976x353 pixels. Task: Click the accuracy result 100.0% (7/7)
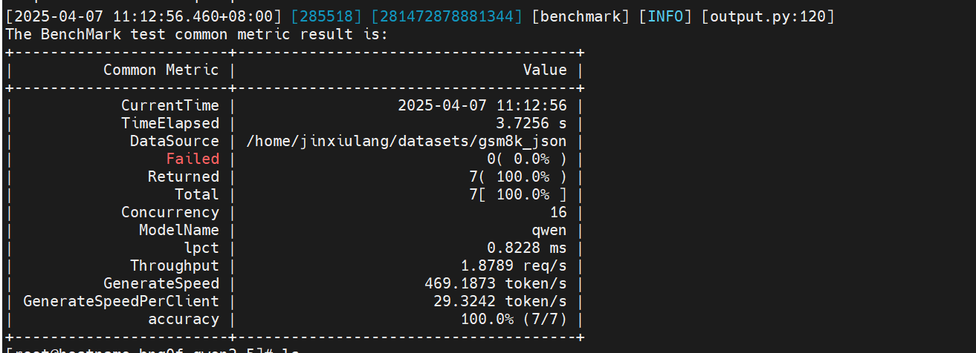click(x=514, y=319)
